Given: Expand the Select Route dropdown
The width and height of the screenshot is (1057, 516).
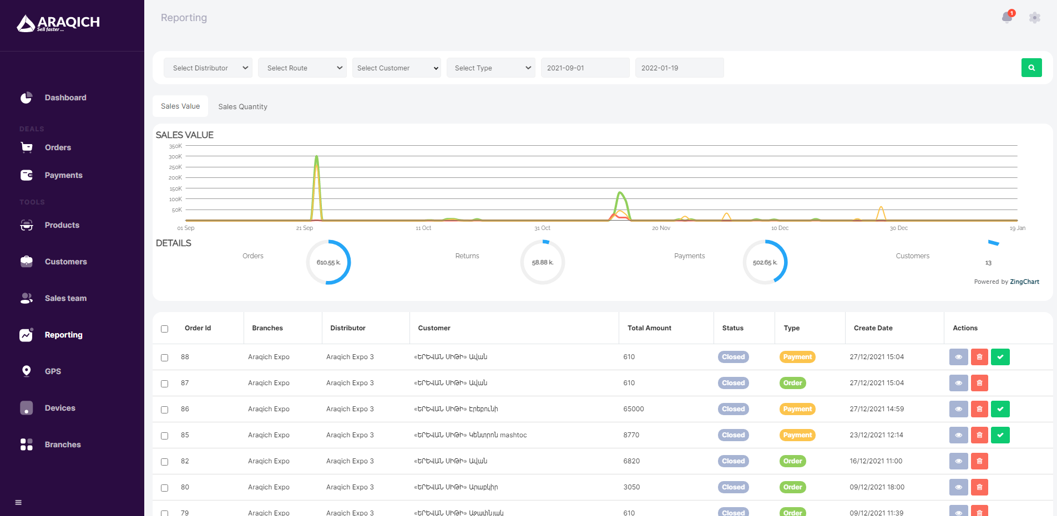Looking at the screenshot, I should 302,68.
